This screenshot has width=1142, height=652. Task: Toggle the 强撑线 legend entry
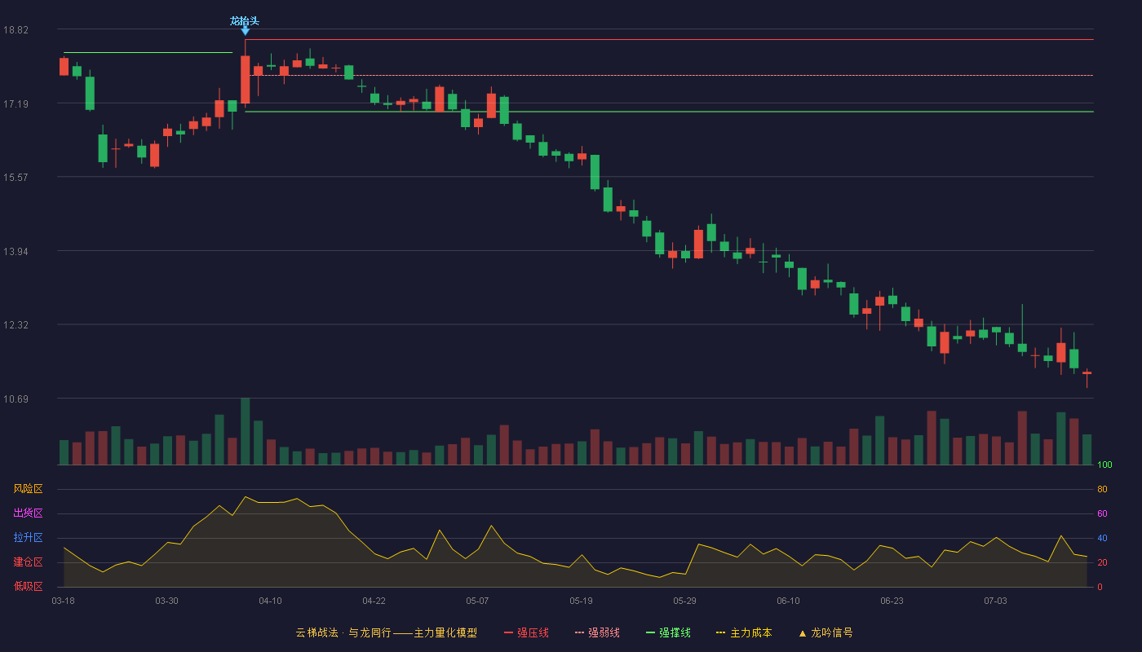668,632
